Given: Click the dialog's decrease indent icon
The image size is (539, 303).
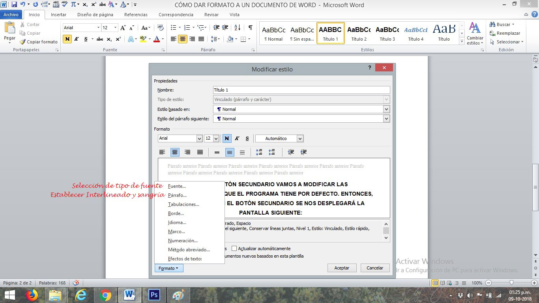Looking at the screenshot, I should pyautogui.click(x=291, y=152).
